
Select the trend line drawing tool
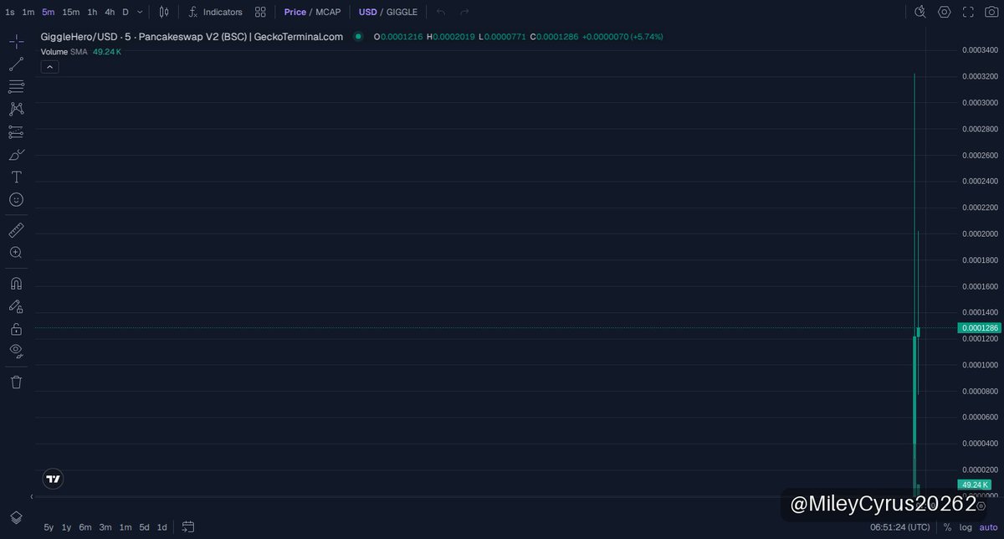(x=16, y=64)
